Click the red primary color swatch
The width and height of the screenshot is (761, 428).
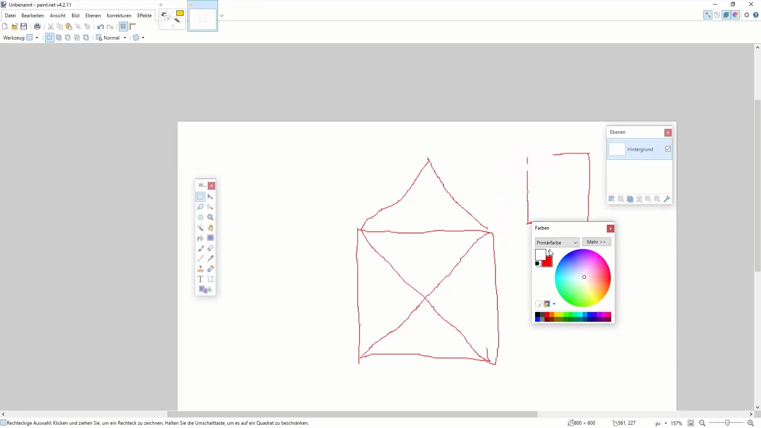click(547, 262)
